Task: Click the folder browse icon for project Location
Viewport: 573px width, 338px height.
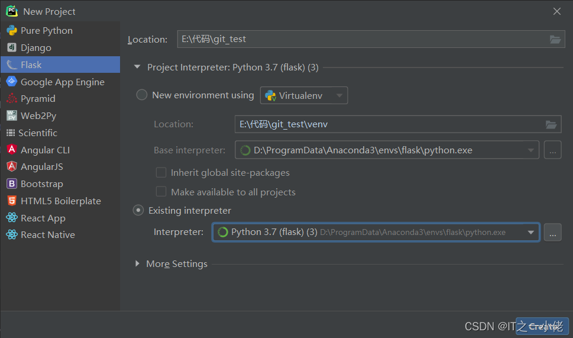Action: pos(555,39)
